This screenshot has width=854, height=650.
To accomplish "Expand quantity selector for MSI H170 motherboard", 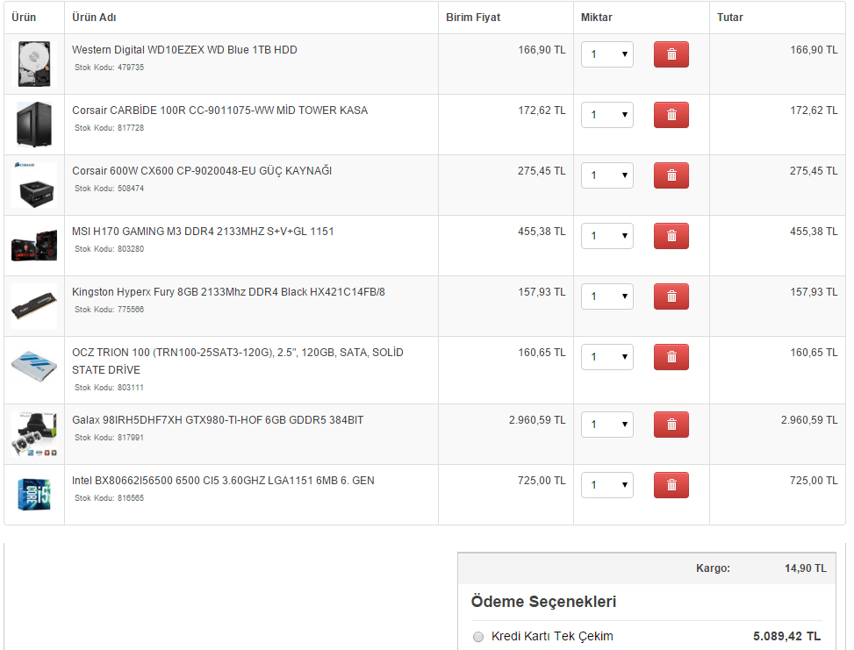I will coord(607,236).
